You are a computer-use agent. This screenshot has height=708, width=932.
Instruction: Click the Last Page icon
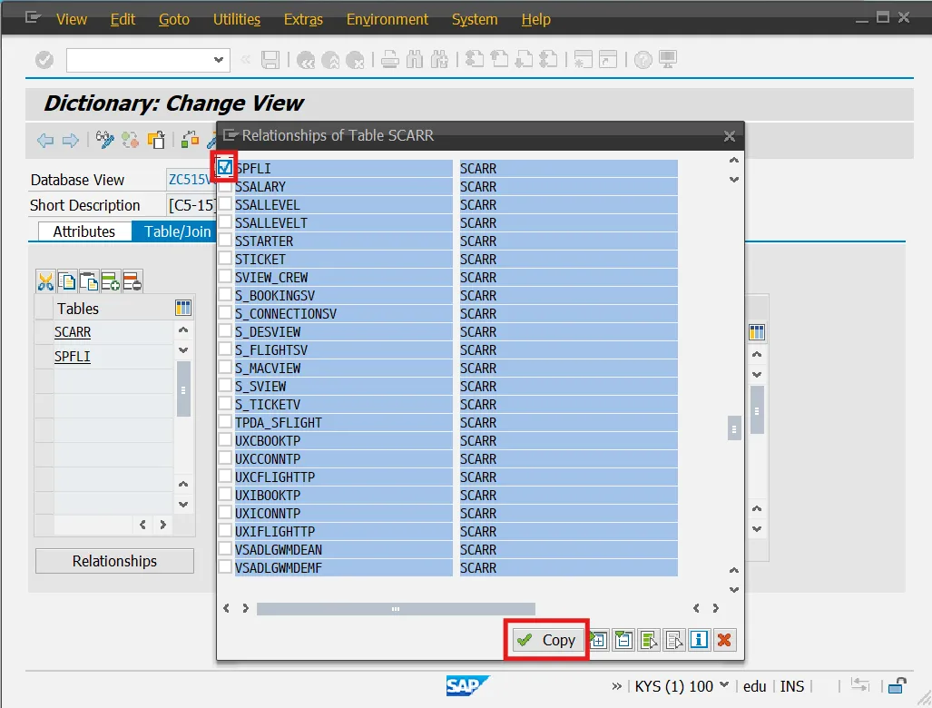548,60
